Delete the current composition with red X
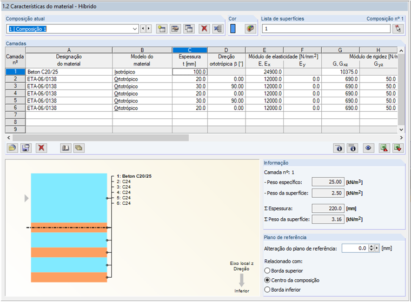 [x=204, y=29]
